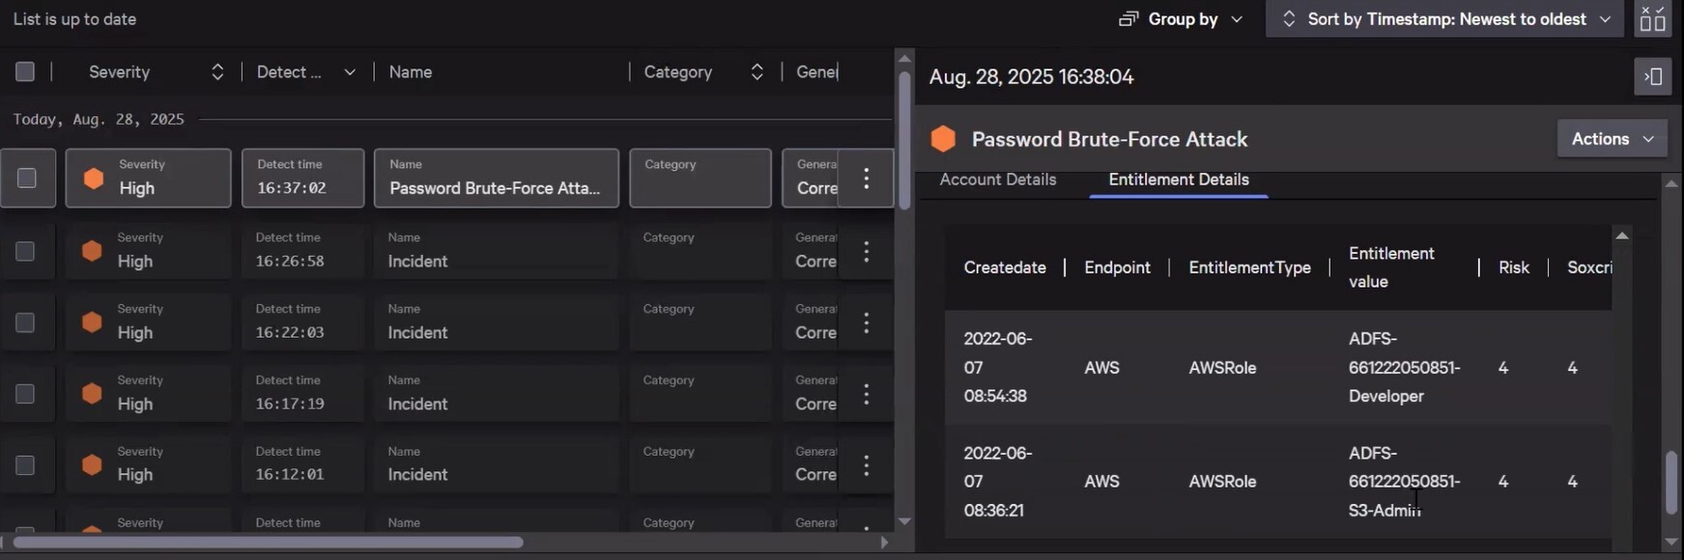The height and width of the screenshot is (560, 1684).
Task: Expand Detect time column chevron
Action: pos(350,72)
